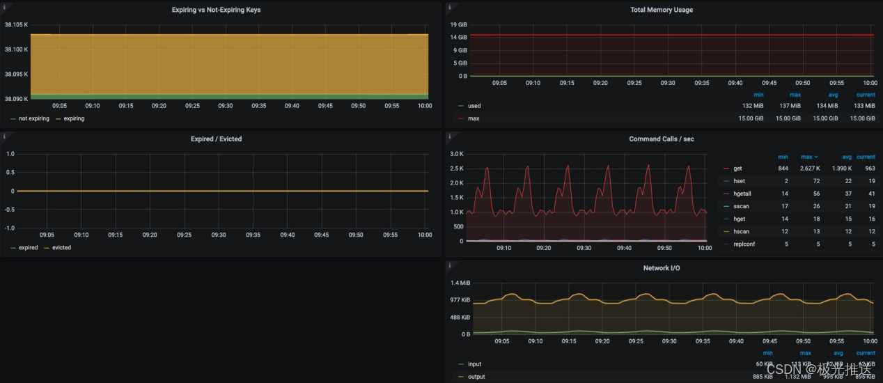Sort Total Memory Usage legend by current
Screen dimensions: 883x383
tap(866, 95)
